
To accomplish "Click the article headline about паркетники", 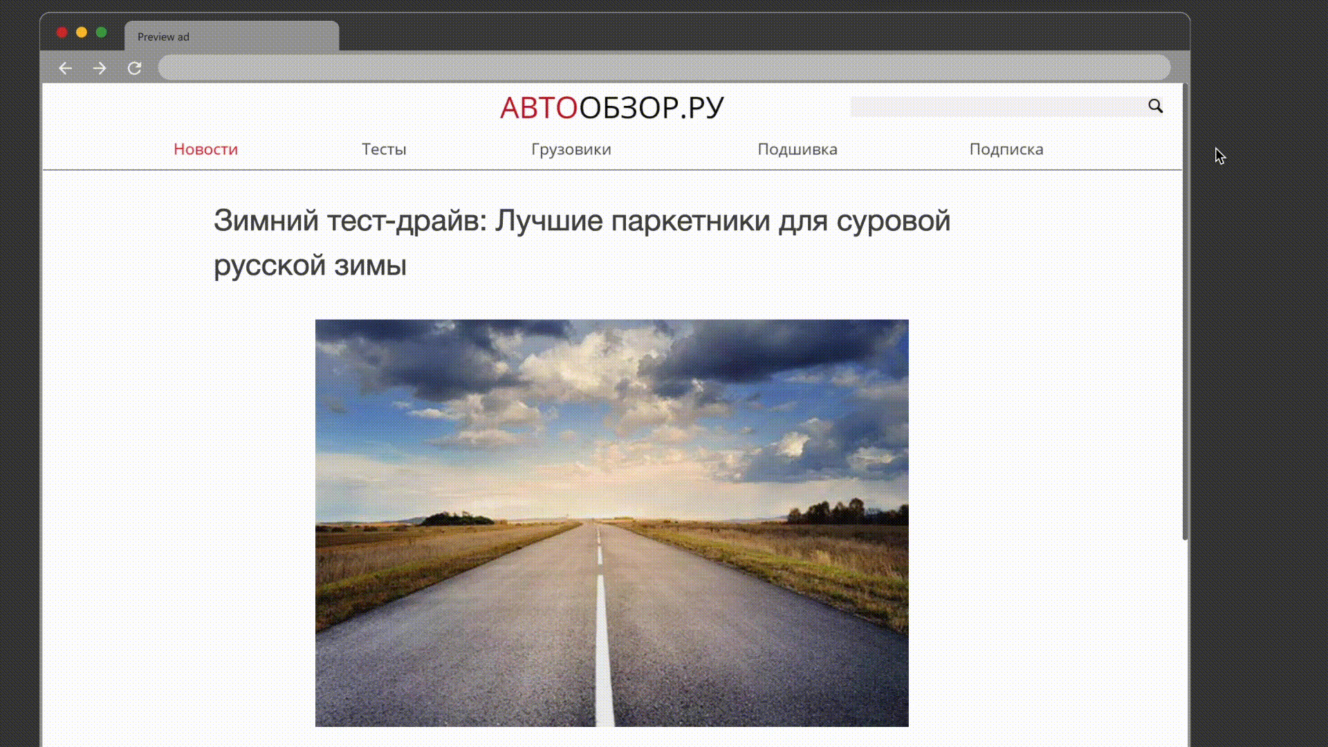I will click(x=581, y=242).
